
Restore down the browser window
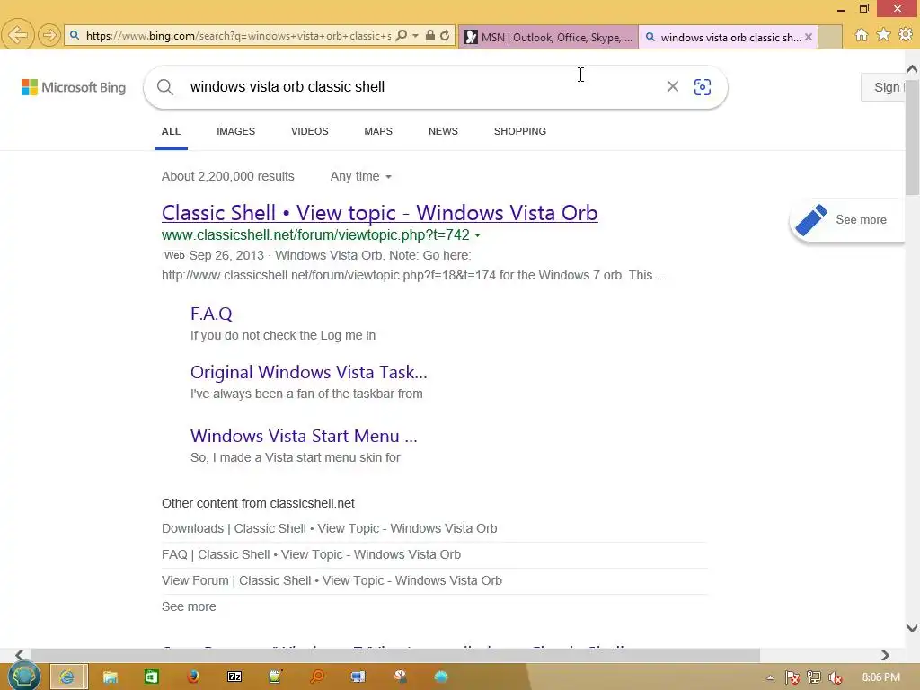(x=863, y=8)
